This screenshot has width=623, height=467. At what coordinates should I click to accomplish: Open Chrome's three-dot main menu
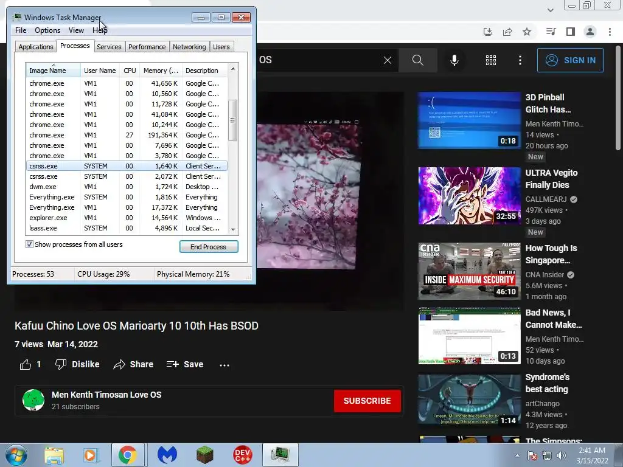(x=610, y=32)
